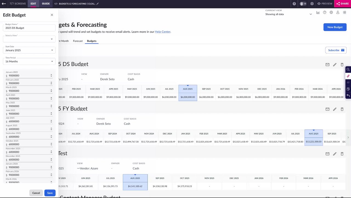The width and height of the screenshot is (351, 198).
Task: Open the apps grid icon in the header
Action: pyautogui.click(x=345, y=13)
